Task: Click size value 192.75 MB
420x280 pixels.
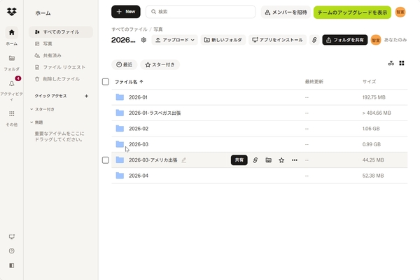Action: [x=374, y=97]
